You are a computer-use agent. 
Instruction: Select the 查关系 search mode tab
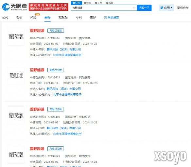click(x=98, y=3)
